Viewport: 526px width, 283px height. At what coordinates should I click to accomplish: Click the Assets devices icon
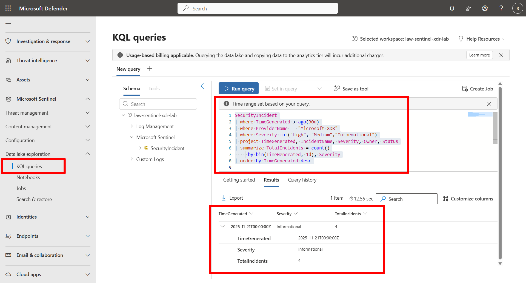point(8,80)
